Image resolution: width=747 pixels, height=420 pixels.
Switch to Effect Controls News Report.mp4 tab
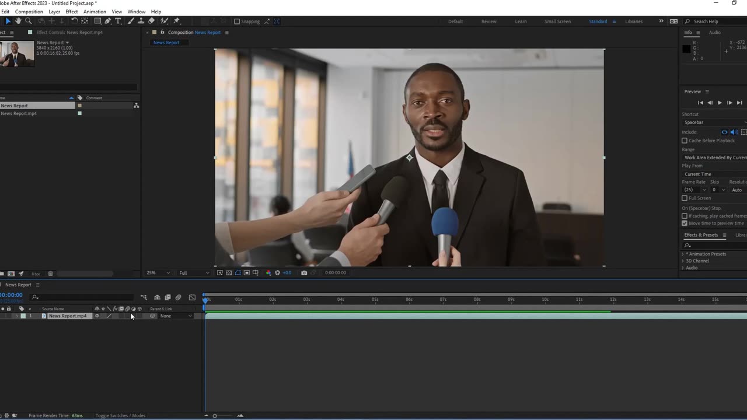69,32
